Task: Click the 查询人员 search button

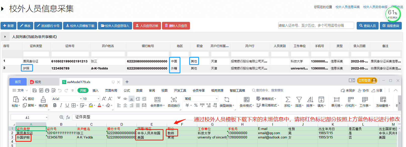Action: [368, 26]
